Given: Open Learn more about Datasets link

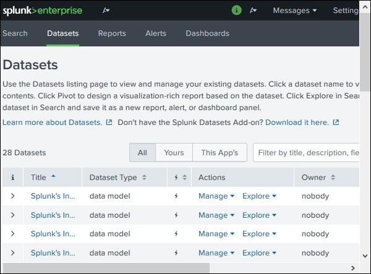Looking at the screenshot, I should pos(53,122).
